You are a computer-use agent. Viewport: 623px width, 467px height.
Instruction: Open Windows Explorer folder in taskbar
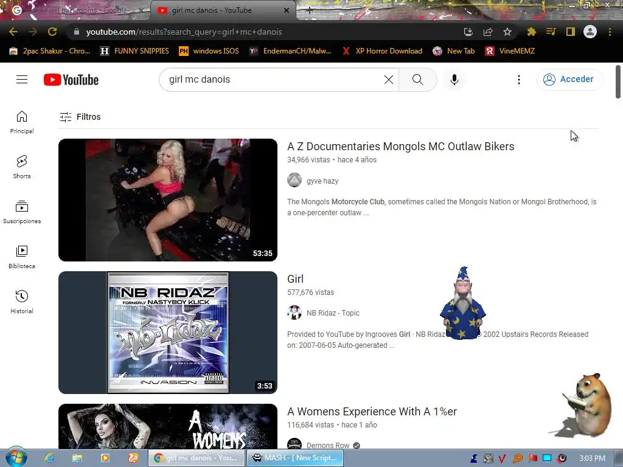coord(77,458)
